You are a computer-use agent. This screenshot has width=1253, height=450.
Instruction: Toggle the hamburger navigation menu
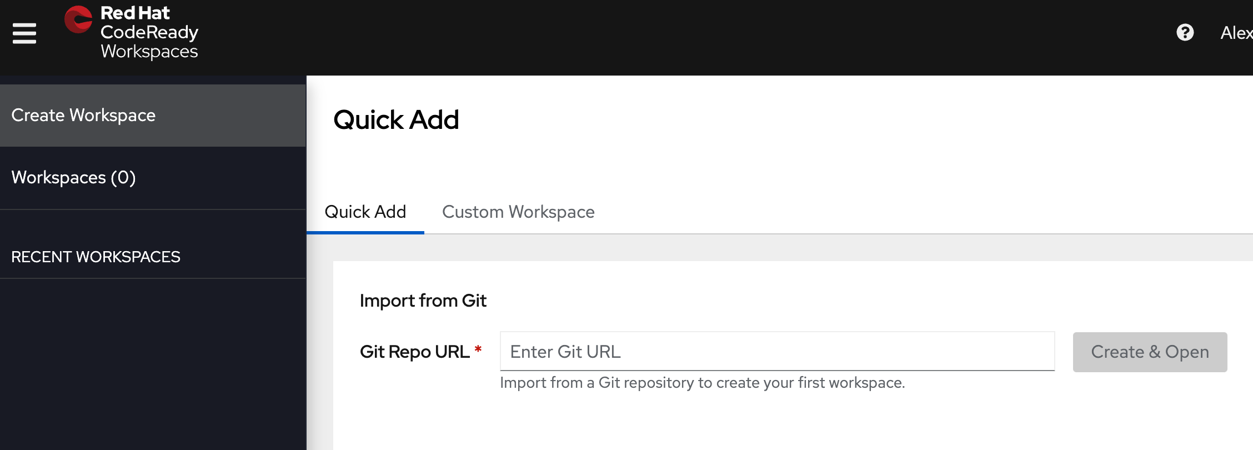[x=24, y=33]
